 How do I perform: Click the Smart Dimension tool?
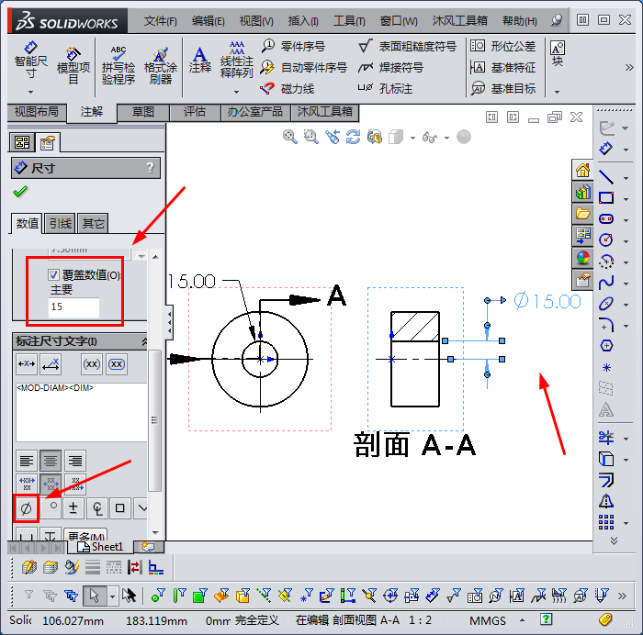coord(30,61)
